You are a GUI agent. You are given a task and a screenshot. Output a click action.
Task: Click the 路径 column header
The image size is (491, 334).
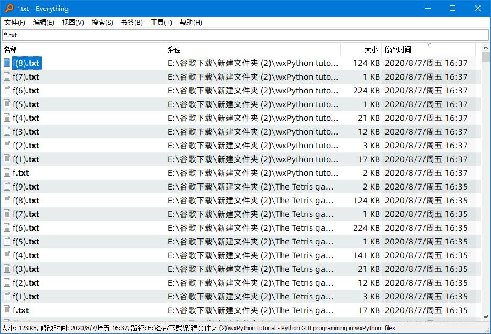click(x=172, y=49)
